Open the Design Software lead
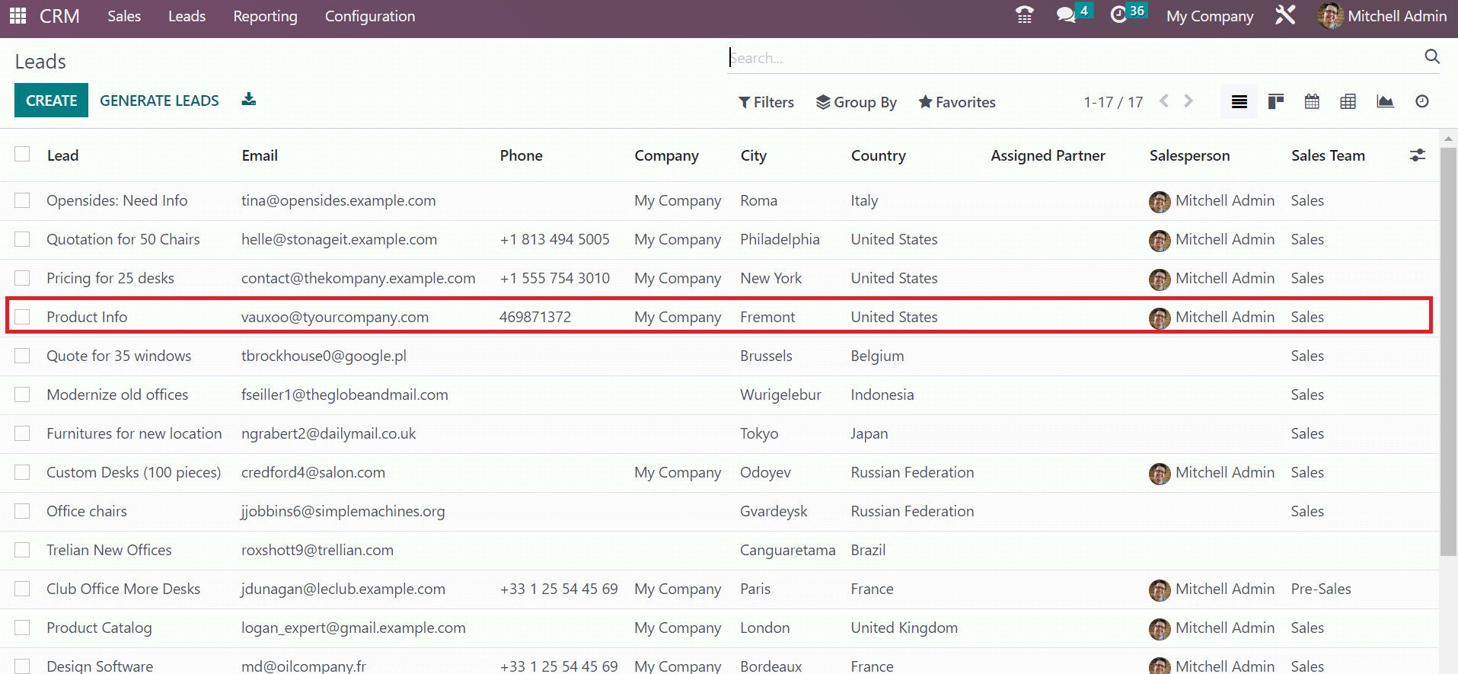This screenshot has width=1458, height=674. [x=100, y=666]
